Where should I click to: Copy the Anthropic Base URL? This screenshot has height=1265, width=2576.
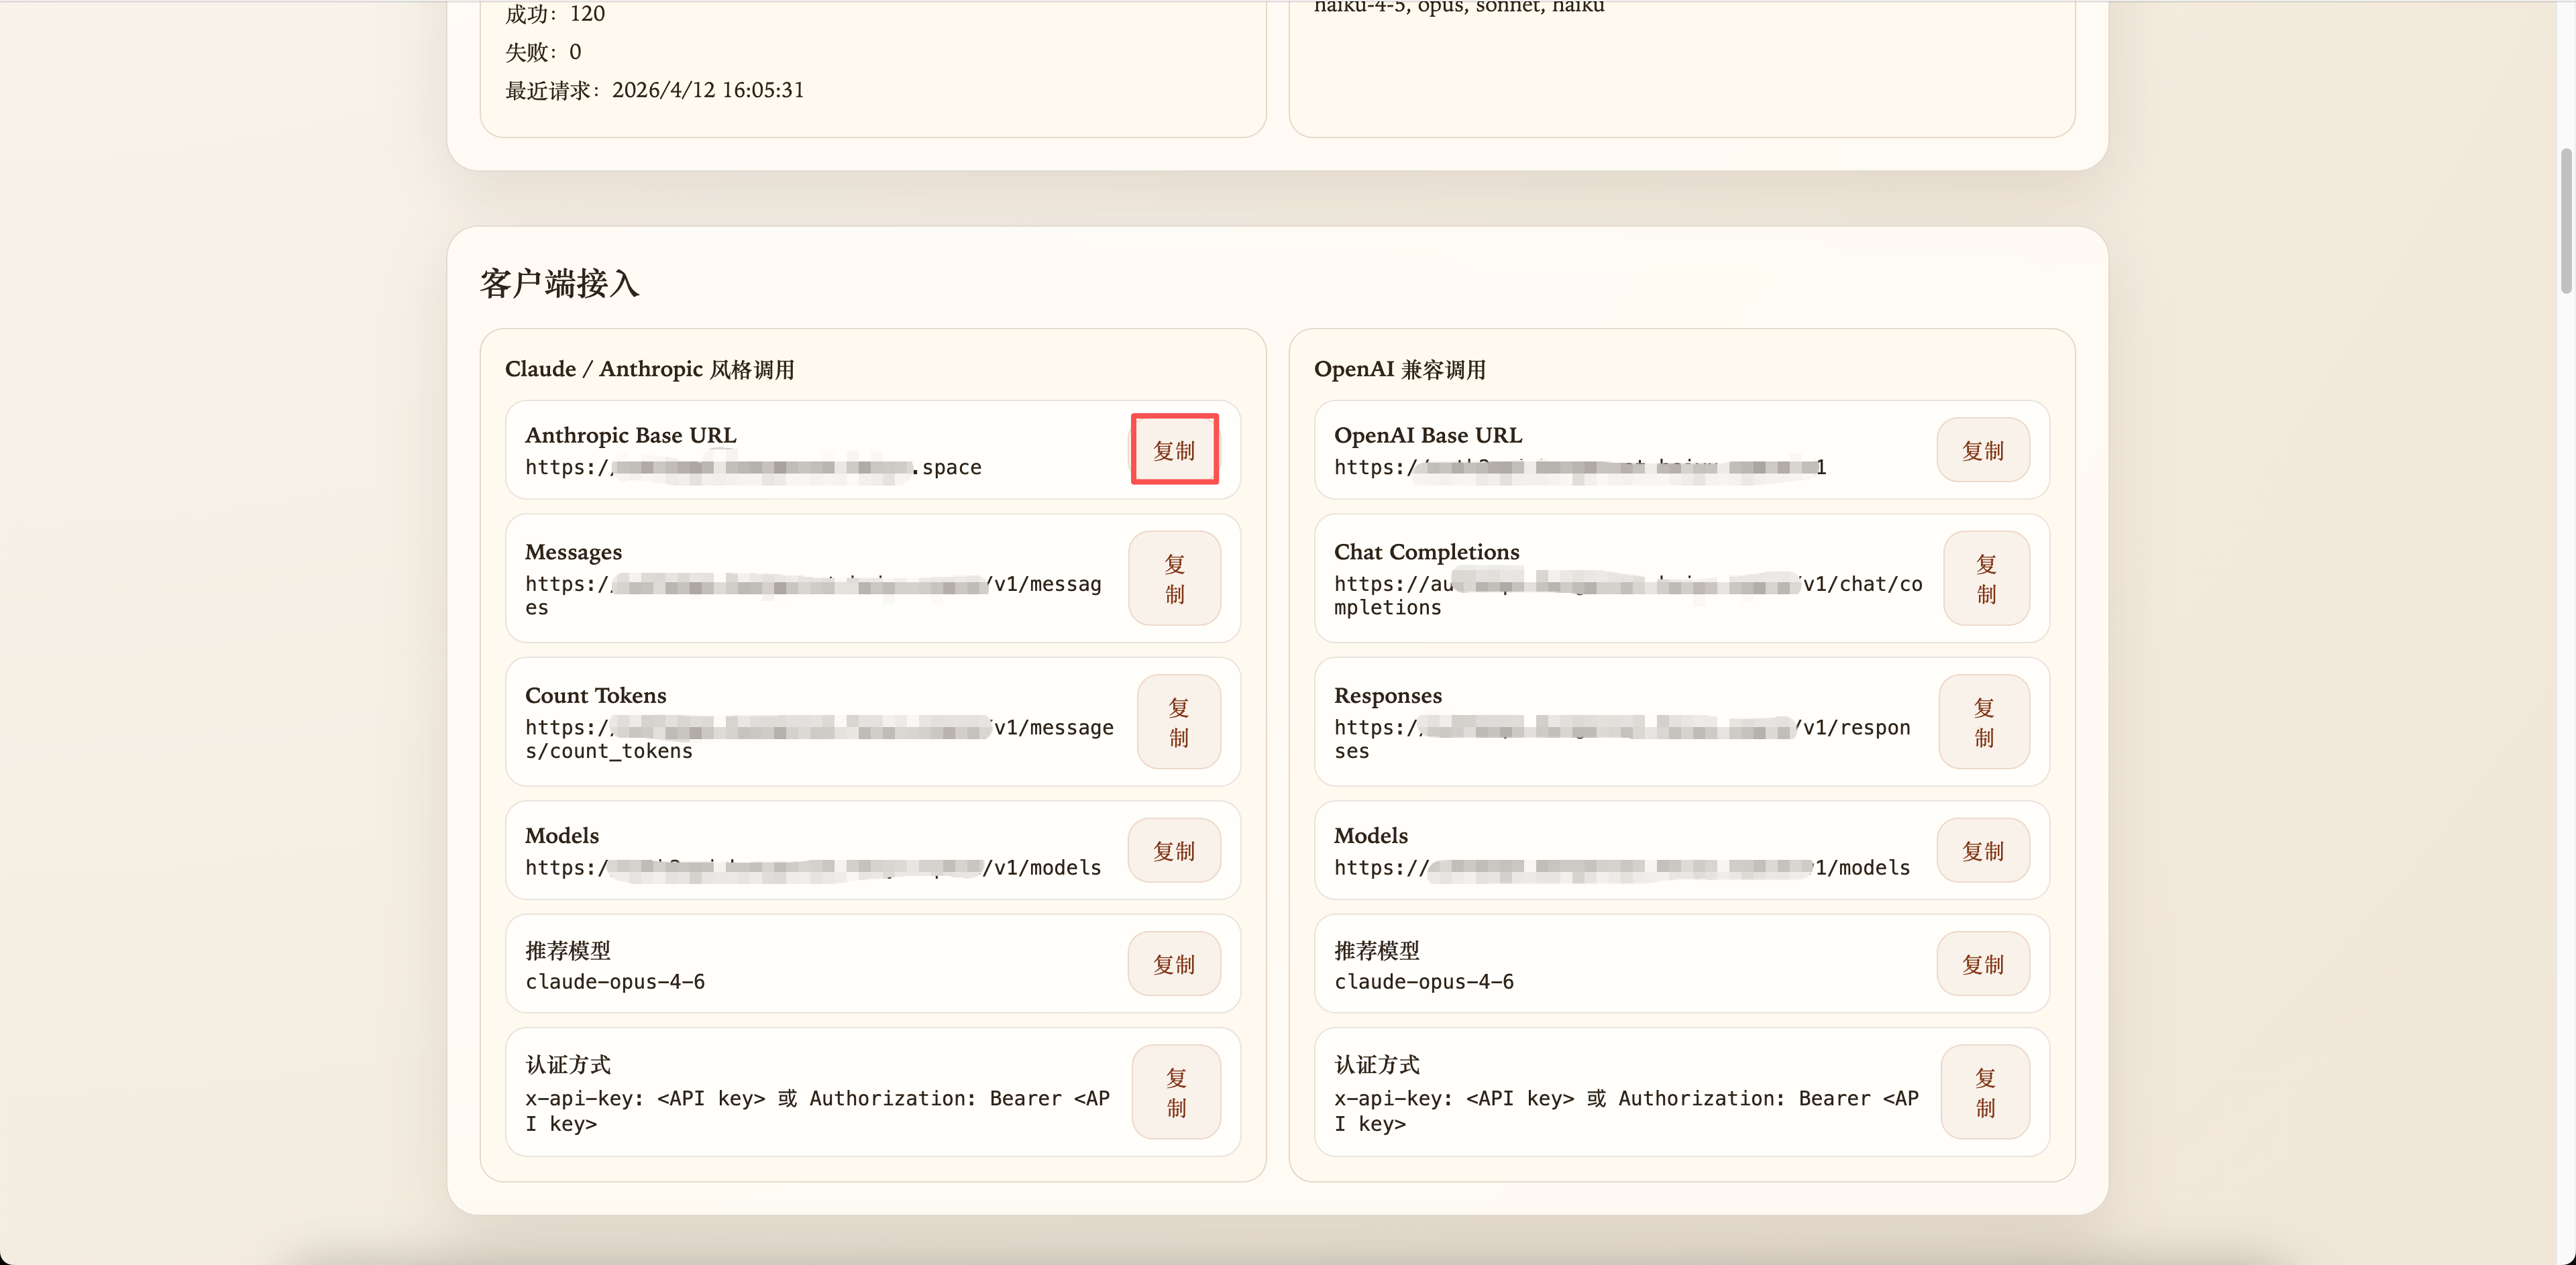tap(1174, 450)
